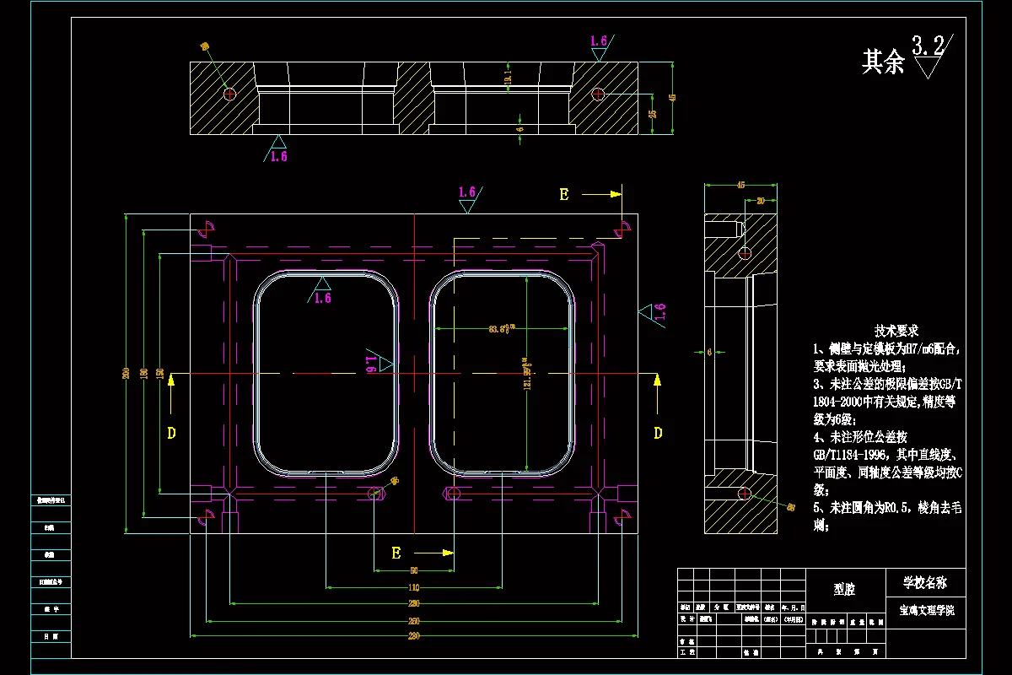
Task: Click the line '3、未注公差的极限偏差按GB/T'
Action: tap(889, 384)
